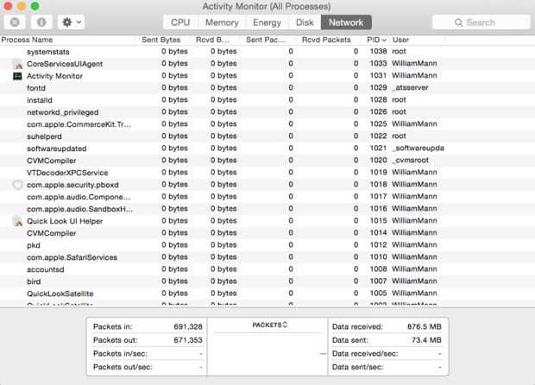This screenshot has height=385, width=535.
Task: Focus the Search field
Action: (x=481, y=22)
